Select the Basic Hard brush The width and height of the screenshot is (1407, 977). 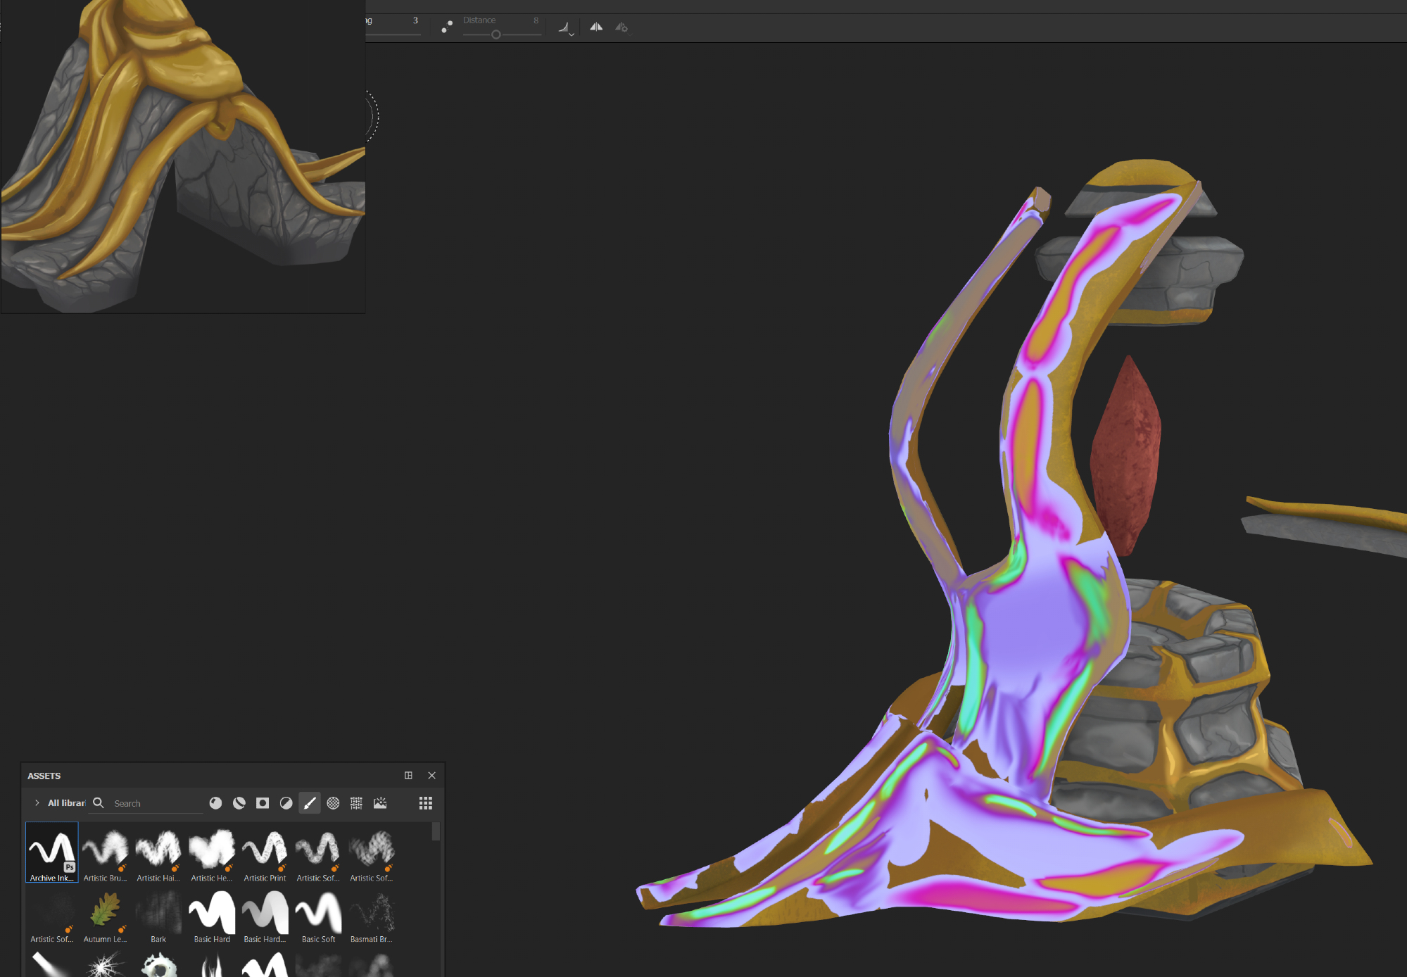click(x=212, y=916)
